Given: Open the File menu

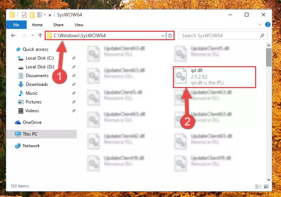Looking at the screenshot, I should (x=16, y=25).
